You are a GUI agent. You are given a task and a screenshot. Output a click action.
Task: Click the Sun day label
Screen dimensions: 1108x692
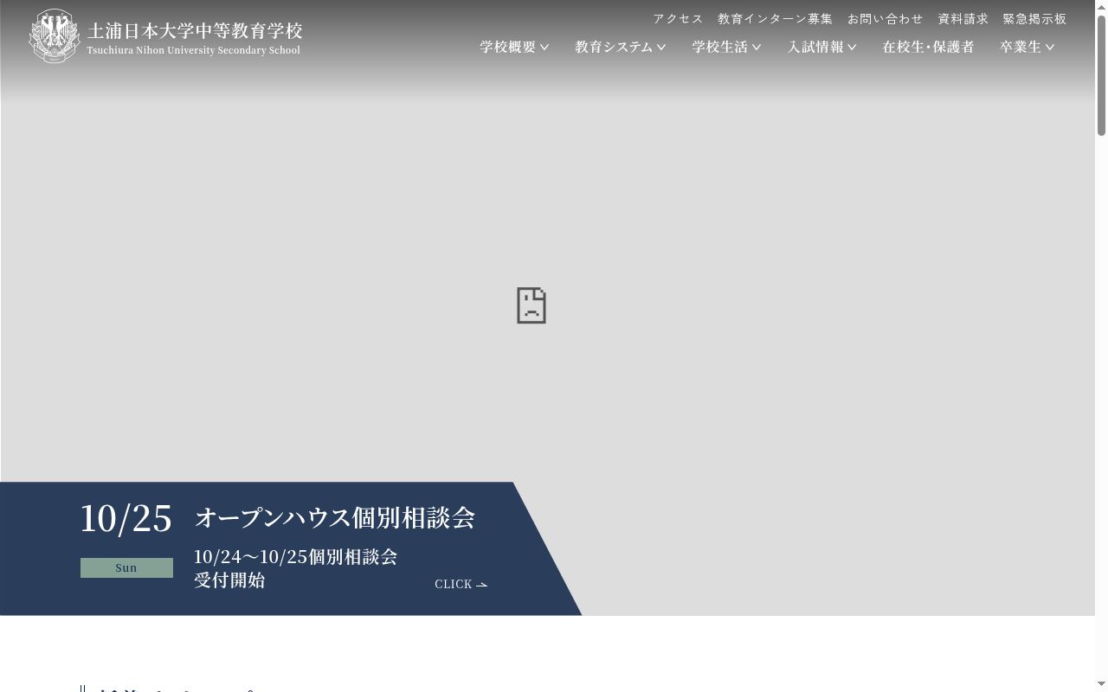(x=126, y=567)
